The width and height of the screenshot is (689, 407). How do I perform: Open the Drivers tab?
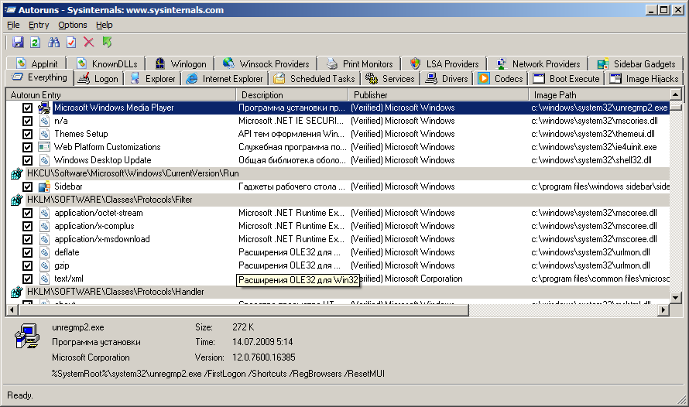pyautogui.click(x=447, y=79)
